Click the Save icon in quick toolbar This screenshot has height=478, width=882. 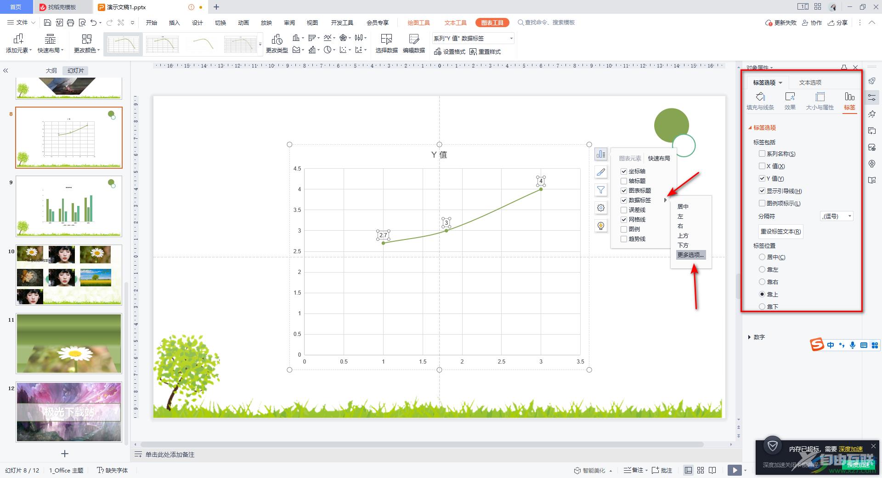[x=47, y=23]
